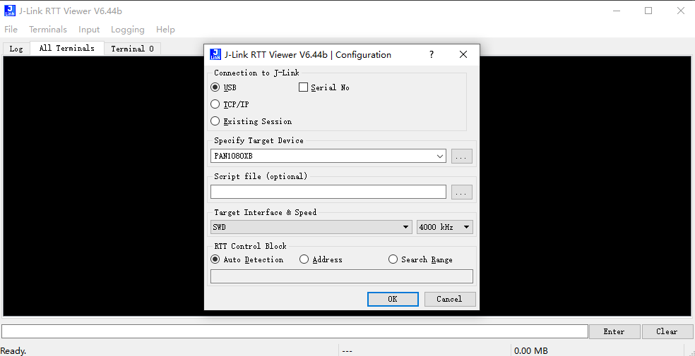Close the Configuration dialog with X

click(463, 54)
